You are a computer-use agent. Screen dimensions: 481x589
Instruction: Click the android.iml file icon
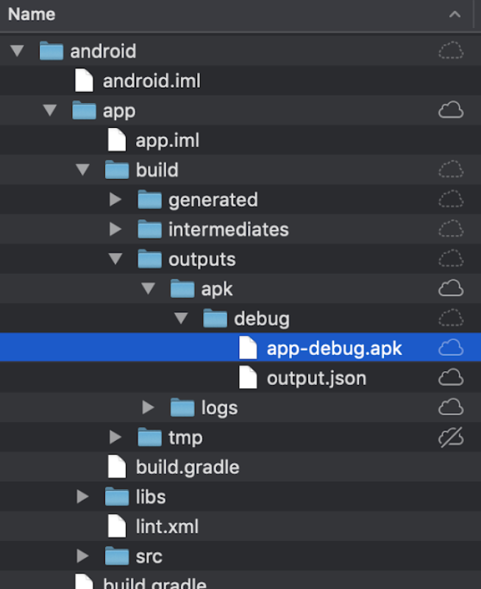[x=84, y=80]
